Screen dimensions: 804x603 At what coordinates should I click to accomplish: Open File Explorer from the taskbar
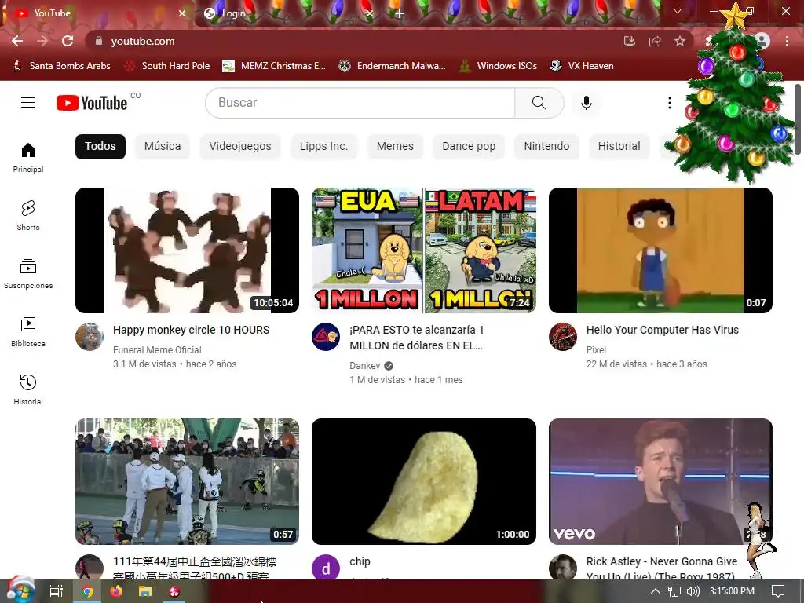pos(145,592)
